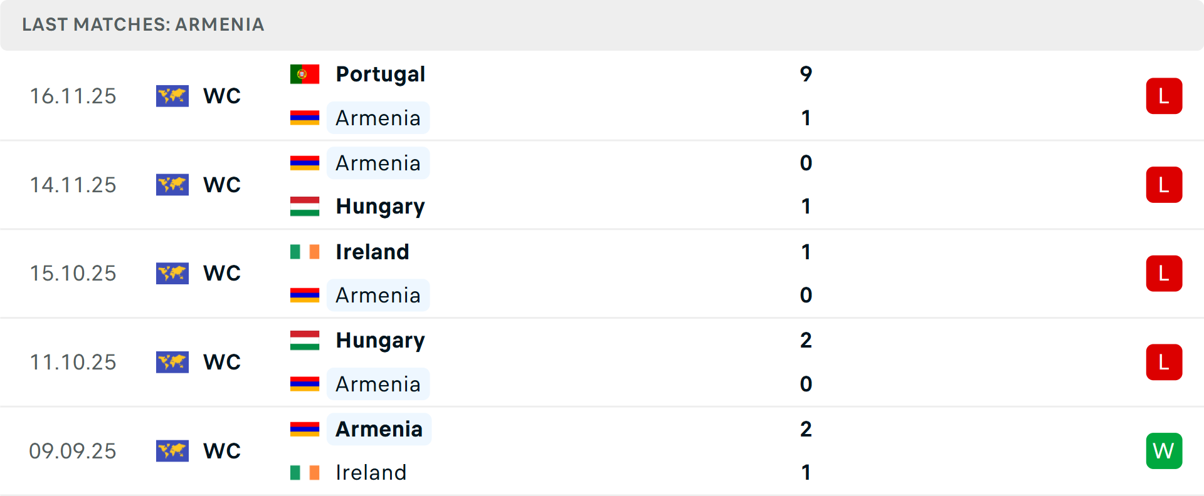Viewport: 1204px width, 496px height.
Task: Click the green W result badge
Action: tap(1164, 451)
